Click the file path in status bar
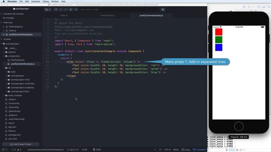Image resolution: width=271 pixels, height=152 pixels. coord(46,149)
